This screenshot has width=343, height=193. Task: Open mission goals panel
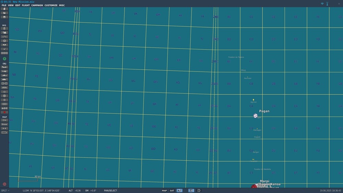(4, 41)
